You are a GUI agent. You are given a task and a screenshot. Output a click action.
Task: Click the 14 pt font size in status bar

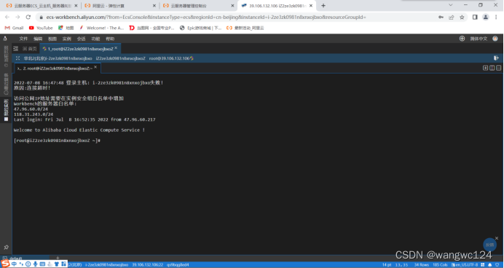387,265
